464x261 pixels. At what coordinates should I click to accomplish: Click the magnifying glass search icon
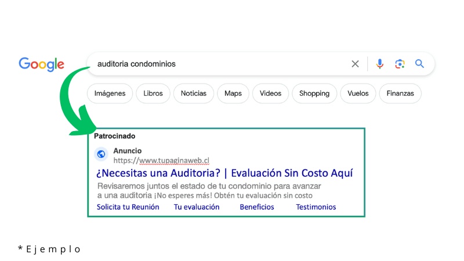(x=419, y=64)
